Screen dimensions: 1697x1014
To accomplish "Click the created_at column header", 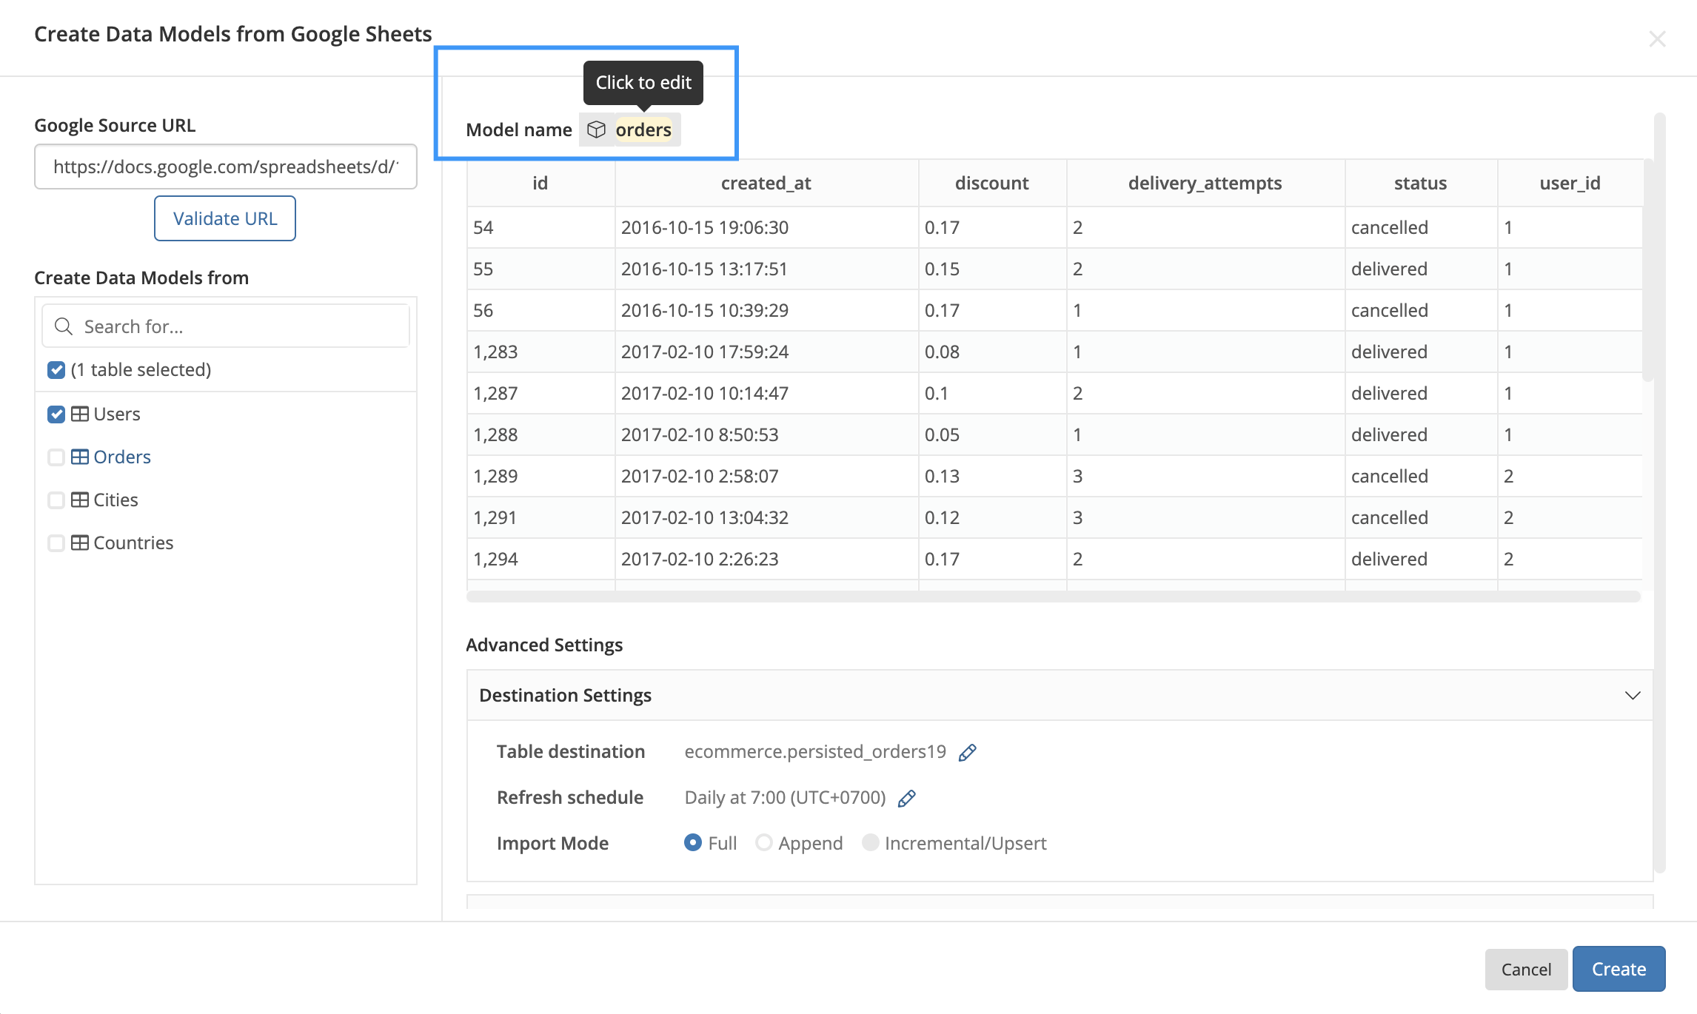I will tap(766, 183).
